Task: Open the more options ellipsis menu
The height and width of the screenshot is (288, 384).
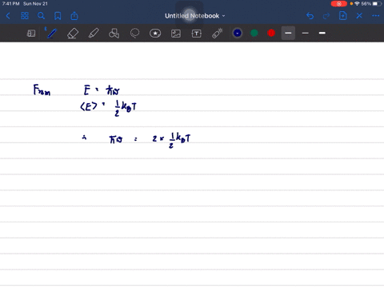Action: tap(376, 16)
